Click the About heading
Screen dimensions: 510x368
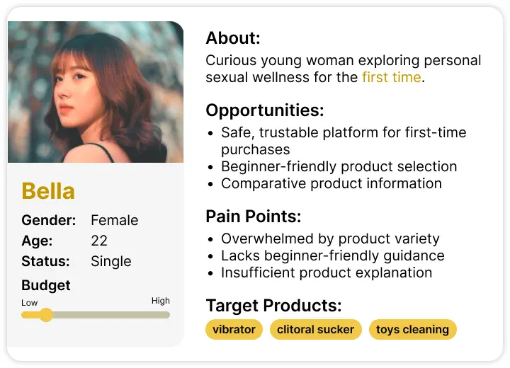[x=233, y=38]
